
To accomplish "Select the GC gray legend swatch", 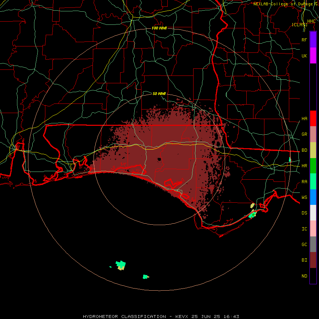I will click(313, 244).
